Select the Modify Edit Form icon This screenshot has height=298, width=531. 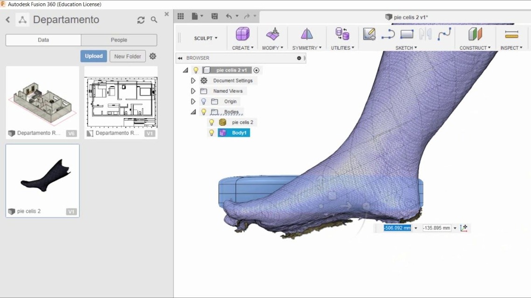click(x=272, y=34)
